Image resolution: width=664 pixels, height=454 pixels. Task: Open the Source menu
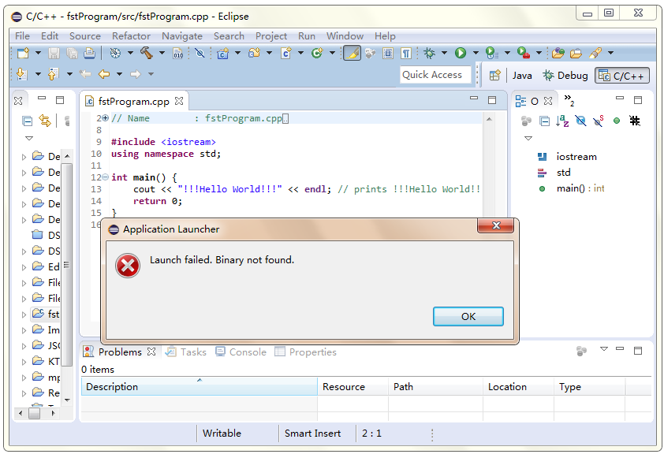[84, 36]
